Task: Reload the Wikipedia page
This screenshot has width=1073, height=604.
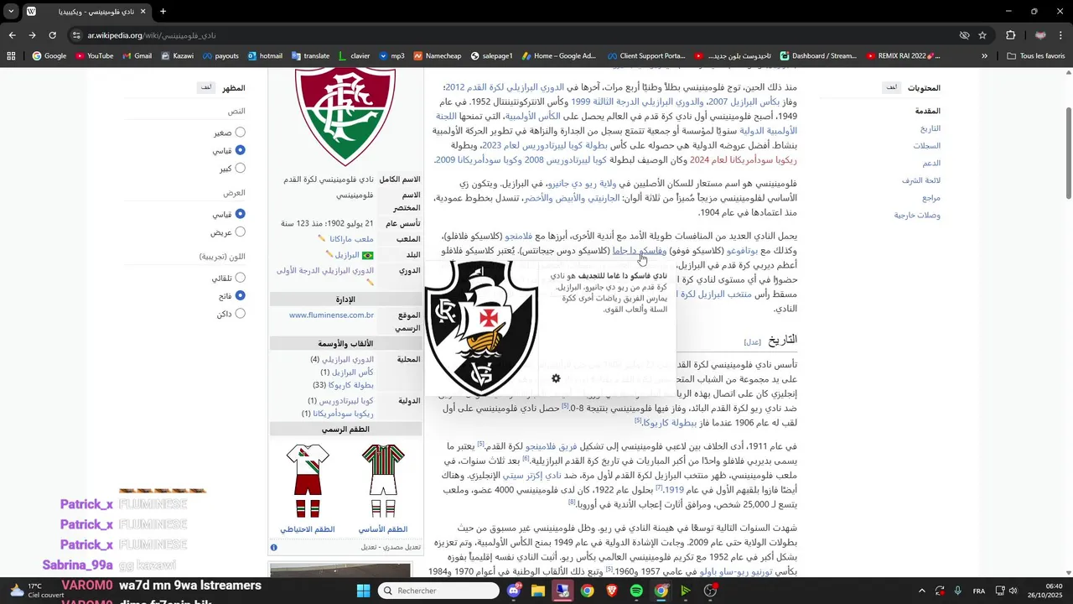Action: (x=53, y=35)
